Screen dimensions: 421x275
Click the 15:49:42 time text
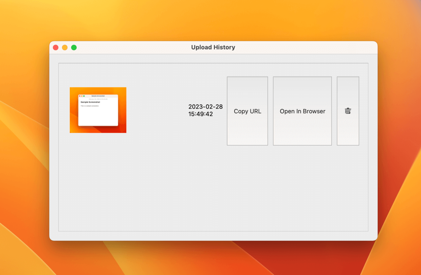click(x=201, y=114)
